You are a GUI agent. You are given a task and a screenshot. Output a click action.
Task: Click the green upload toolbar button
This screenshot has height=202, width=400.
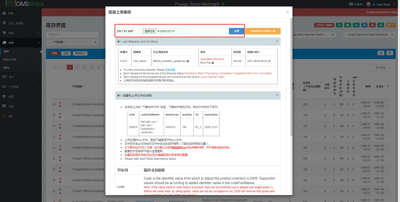pos(381,25)
